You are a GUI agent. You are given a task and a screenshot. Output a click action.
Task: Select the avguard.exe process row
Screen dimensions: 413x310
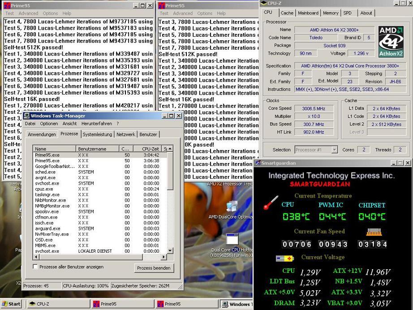pyautogui.click(x=100, y=228)
